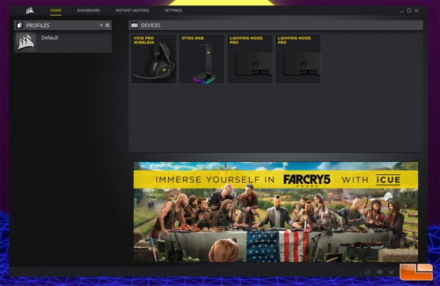Open the profiles list menu icon
440x286 pixels.
click(107, 25)
